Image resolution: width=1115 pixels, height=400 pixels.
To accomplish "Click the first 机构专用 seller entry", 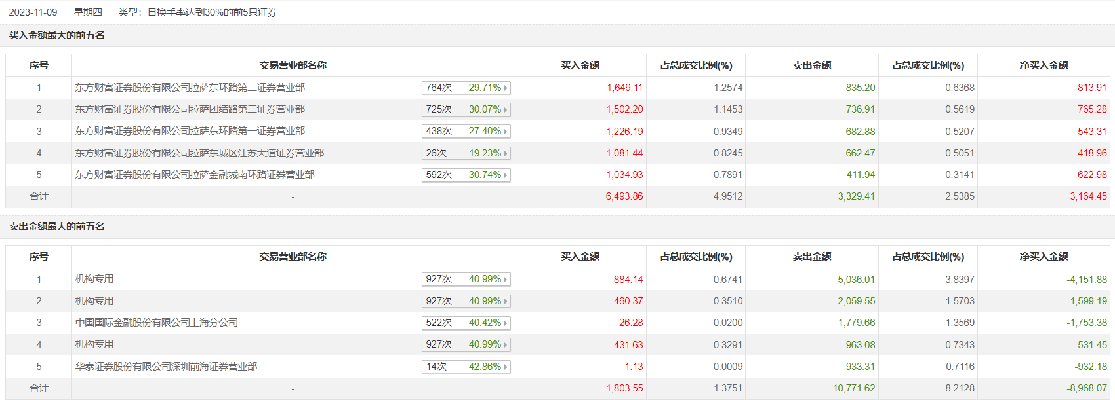I will [94, 279].
